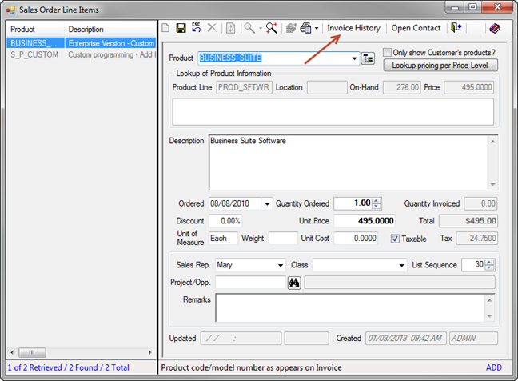Click the Product column header
The height and width of the screenshot is (381, 518).
tap(35, 30)
